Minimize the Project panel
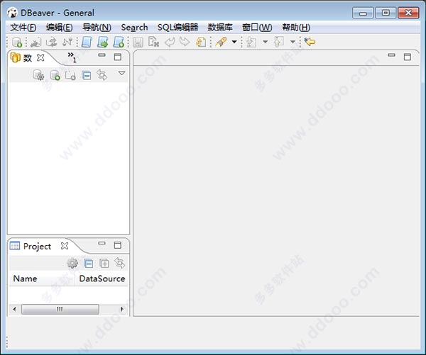This screenshot has width=426, height=355. pos(102,243)
